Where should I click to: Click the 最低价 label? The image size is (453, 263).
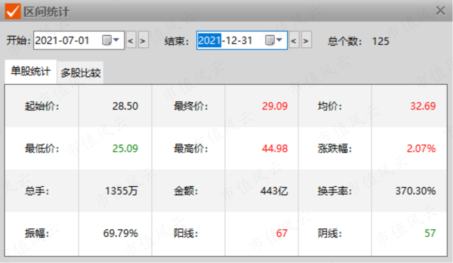(x=42, y=149)
